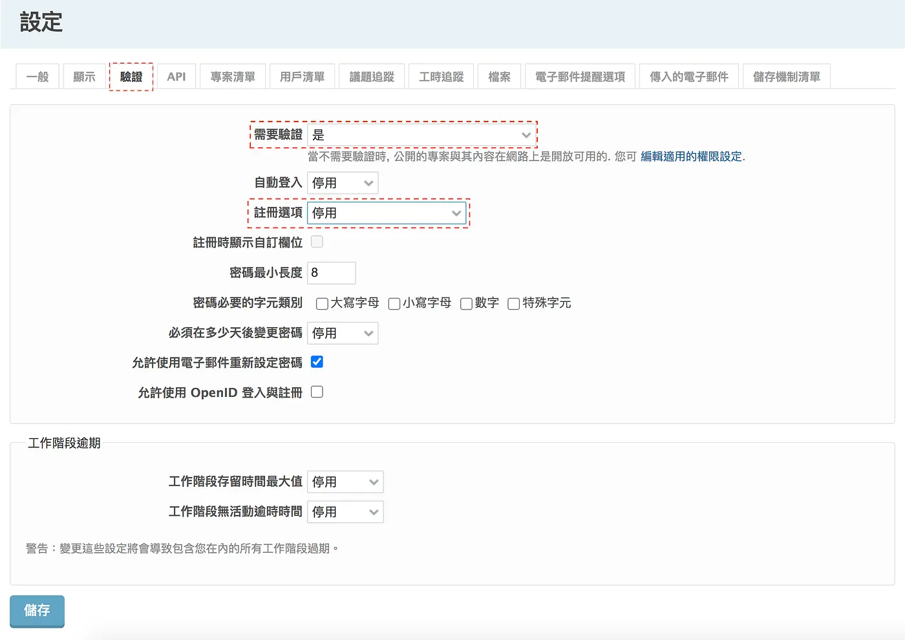Switch to the 議題追蹤 tab
Screen dimensions: 905x640
pyautogui.click(x=372, y=76)
